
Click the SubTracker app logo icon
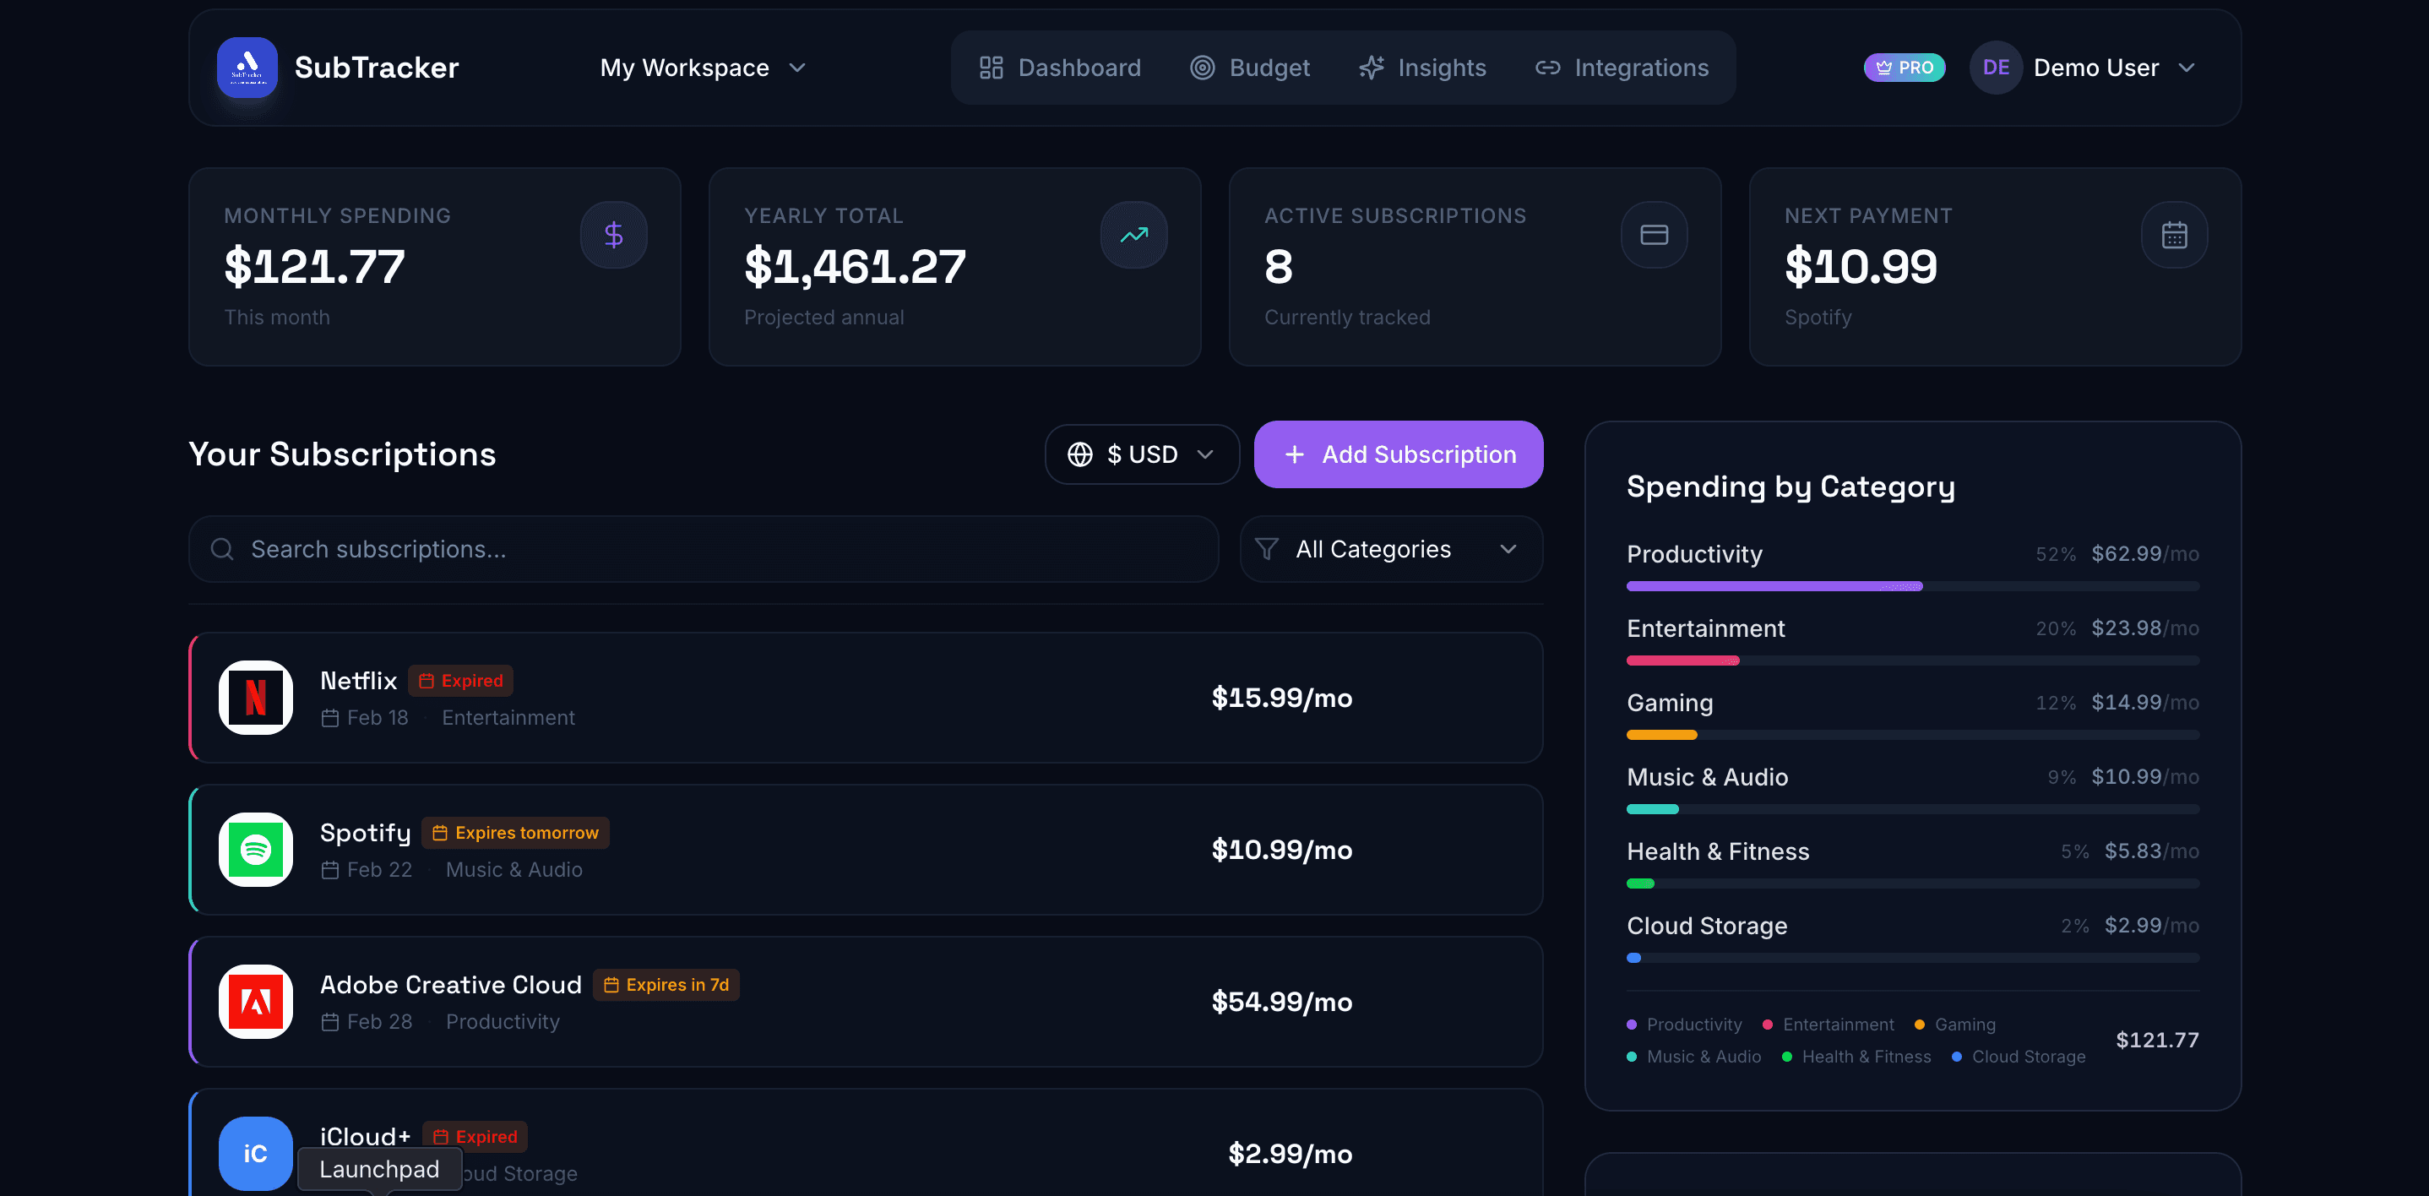click(x=248, y=67)
